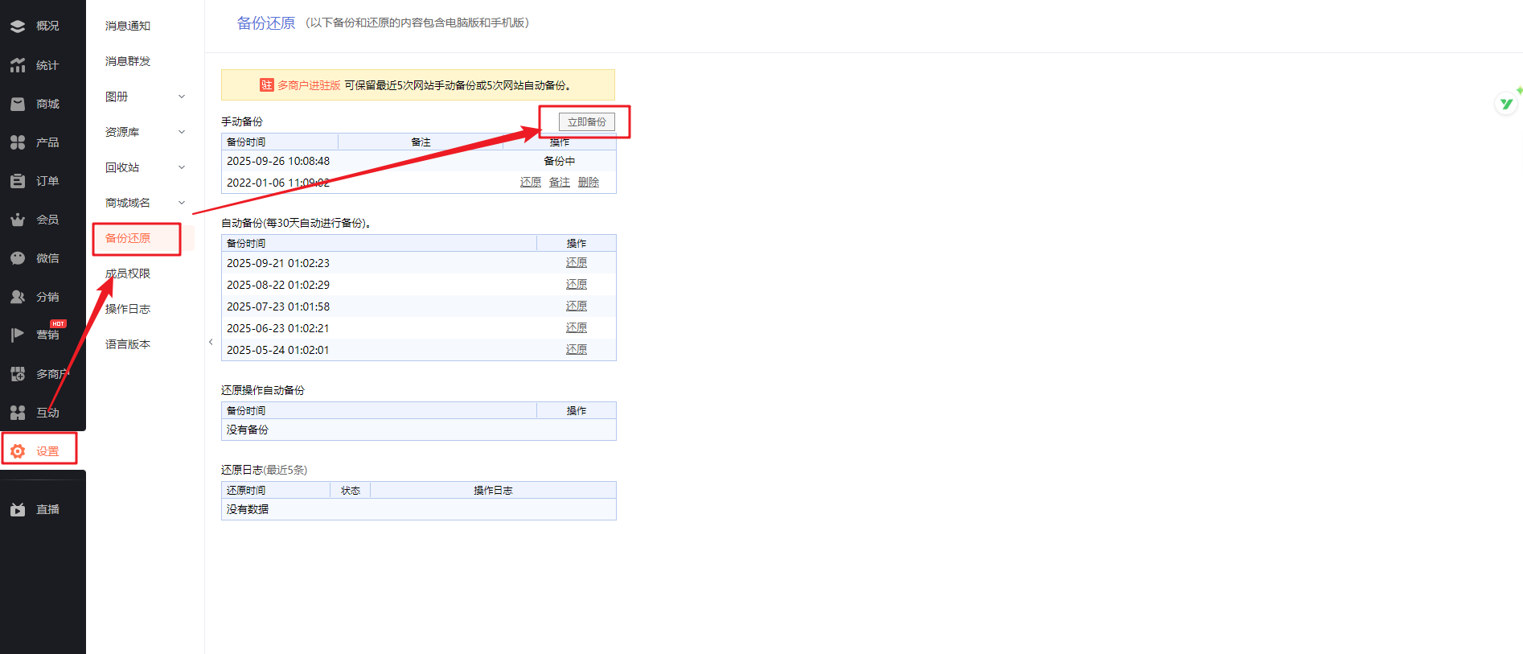This screenshot has height=654, width=1523.
Task: Click the 操作日志 column header in restore log
Action: click(493, 491)
